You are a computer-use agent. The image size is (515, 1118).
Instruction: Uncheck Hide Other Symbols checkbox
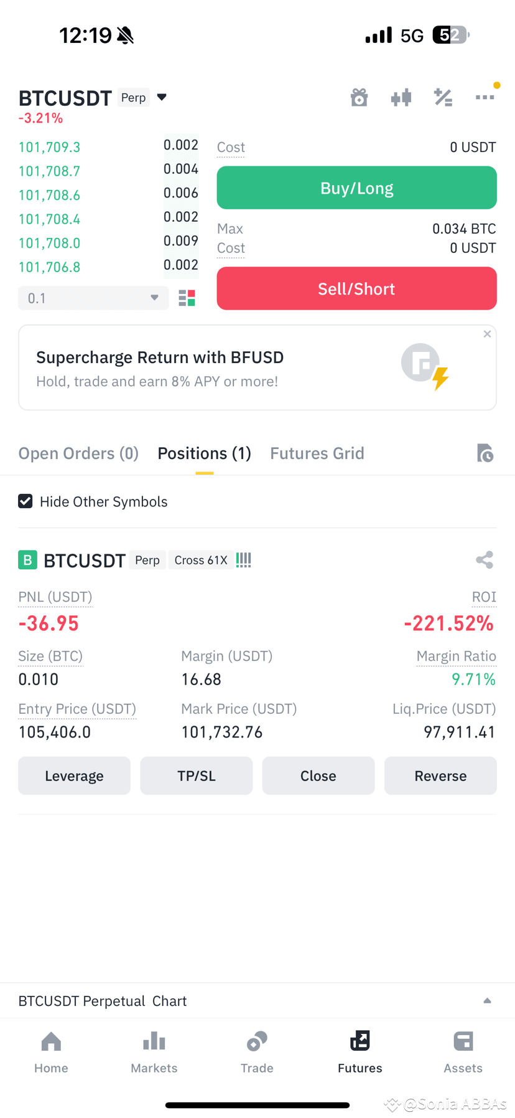click(26, 501)
